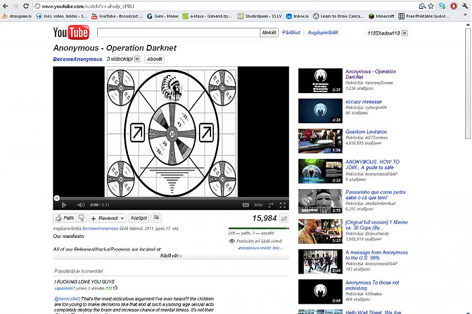
Task: Dislike the video with the thumbs-down icon
Action: 81,218
